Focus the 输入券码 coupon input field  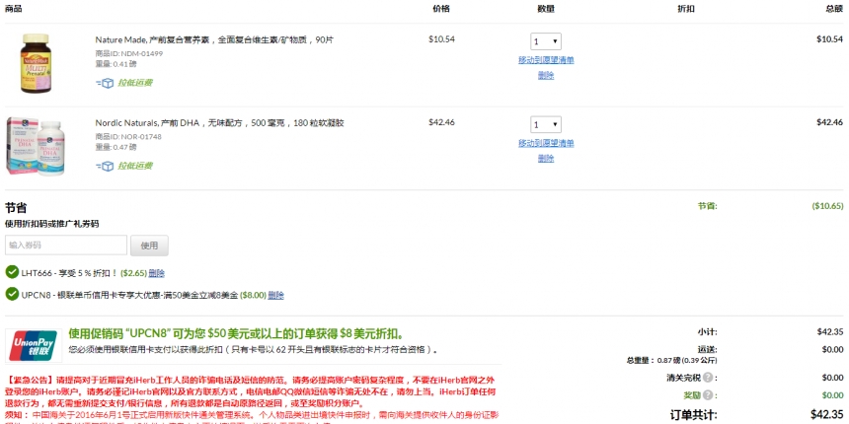[x=66, y=245]
